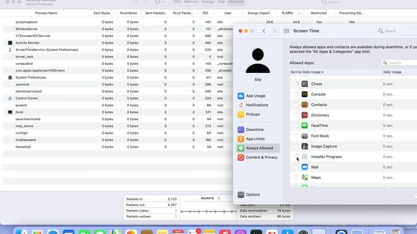
Task: Switch to the CPU tab
Action: [177, 2]
